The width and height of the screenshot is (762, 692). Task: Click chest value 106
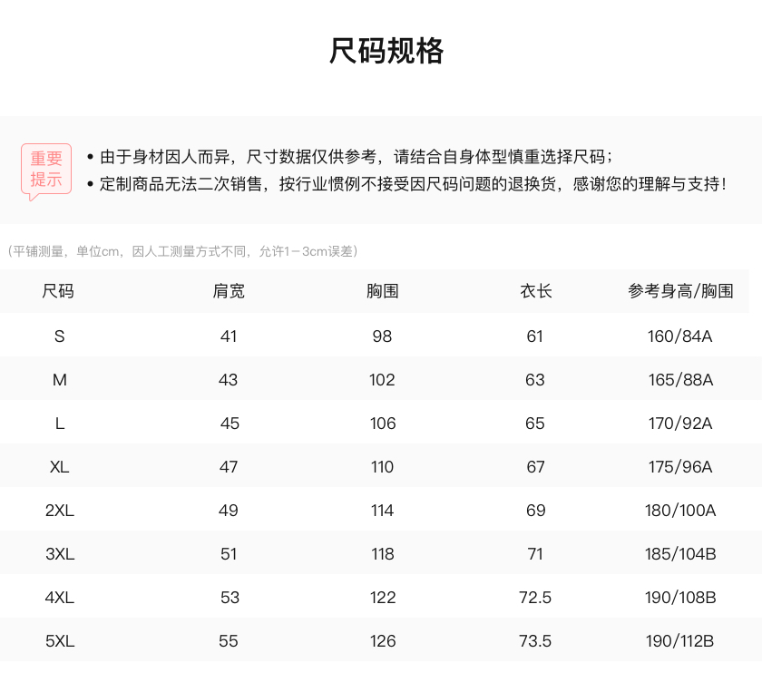point(383,424)
